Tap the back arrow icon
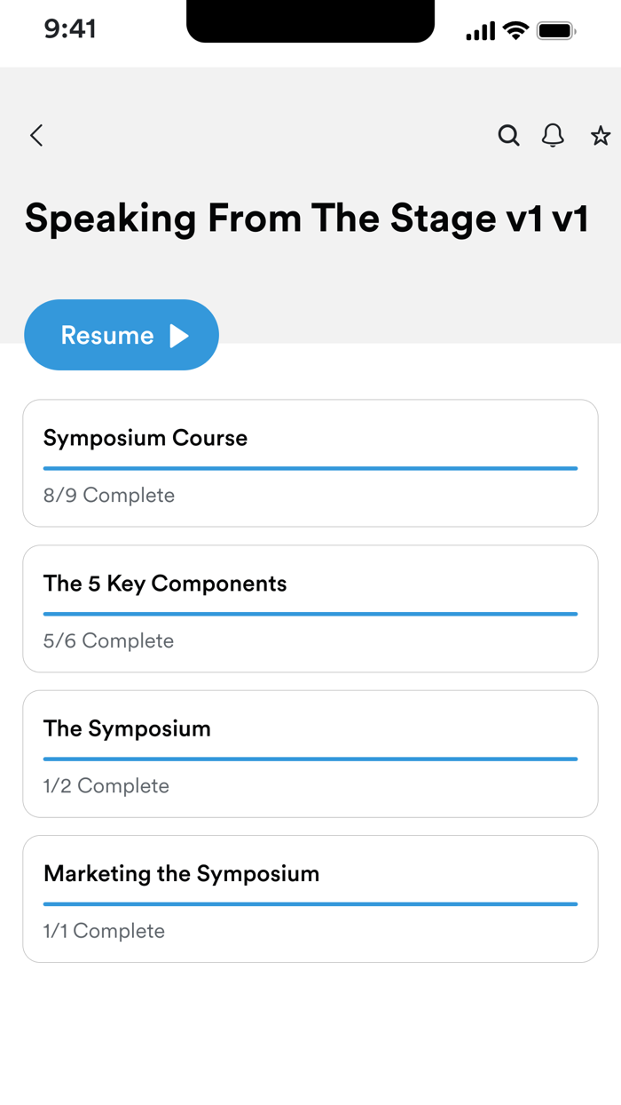Viewport: 621px width, 1105px height. [36, 135]
